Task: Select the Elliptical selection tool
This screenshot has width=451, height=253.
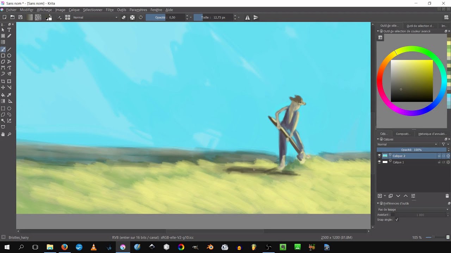Action: tap(9, 109)
